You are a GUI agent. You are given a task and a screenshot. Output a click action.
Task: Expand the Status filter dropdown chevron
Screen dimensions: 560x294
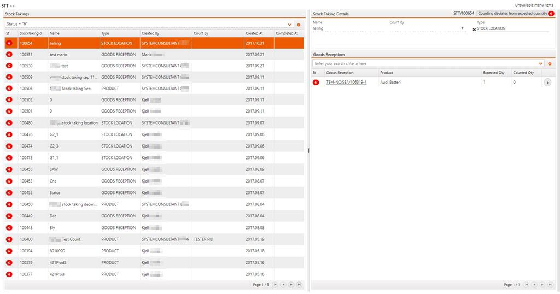290,25
